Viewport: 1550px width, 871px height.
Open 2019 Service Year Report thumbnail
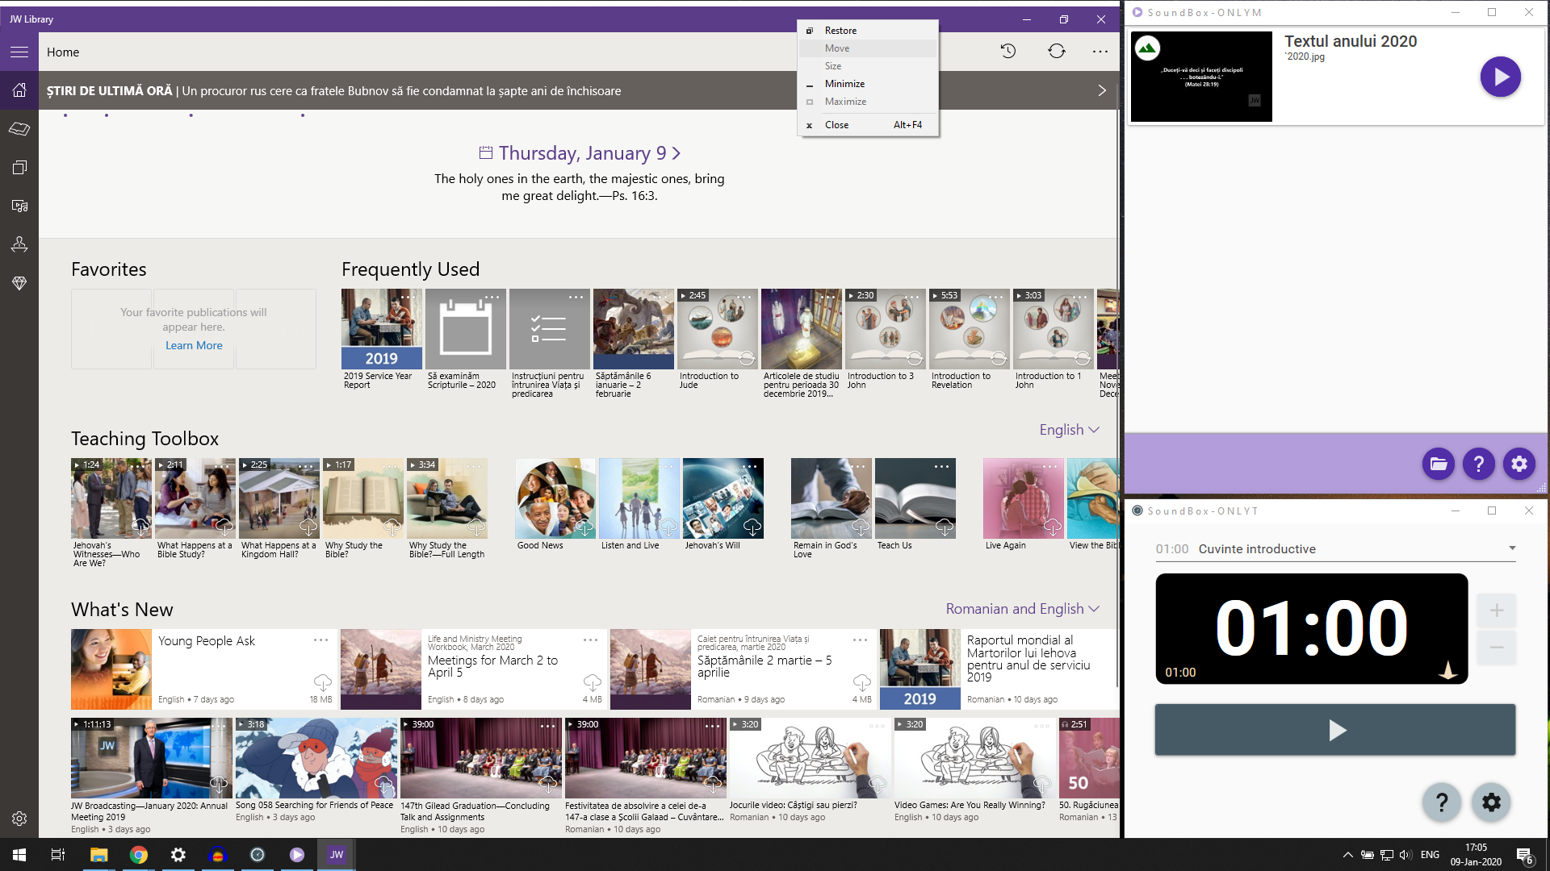381,329
